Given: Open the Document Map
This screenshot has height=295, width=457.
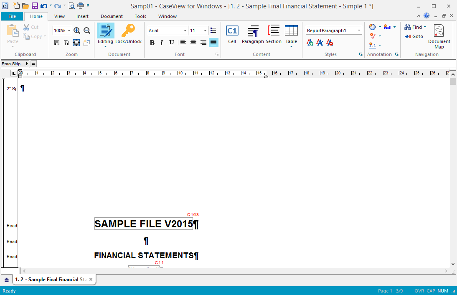Looking at the screenshot, I should [439, 31].
